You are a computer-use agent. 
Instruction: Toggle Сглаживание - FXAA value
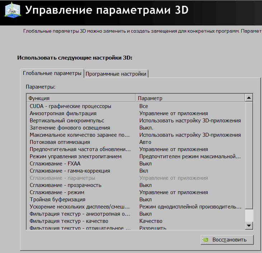146,164
